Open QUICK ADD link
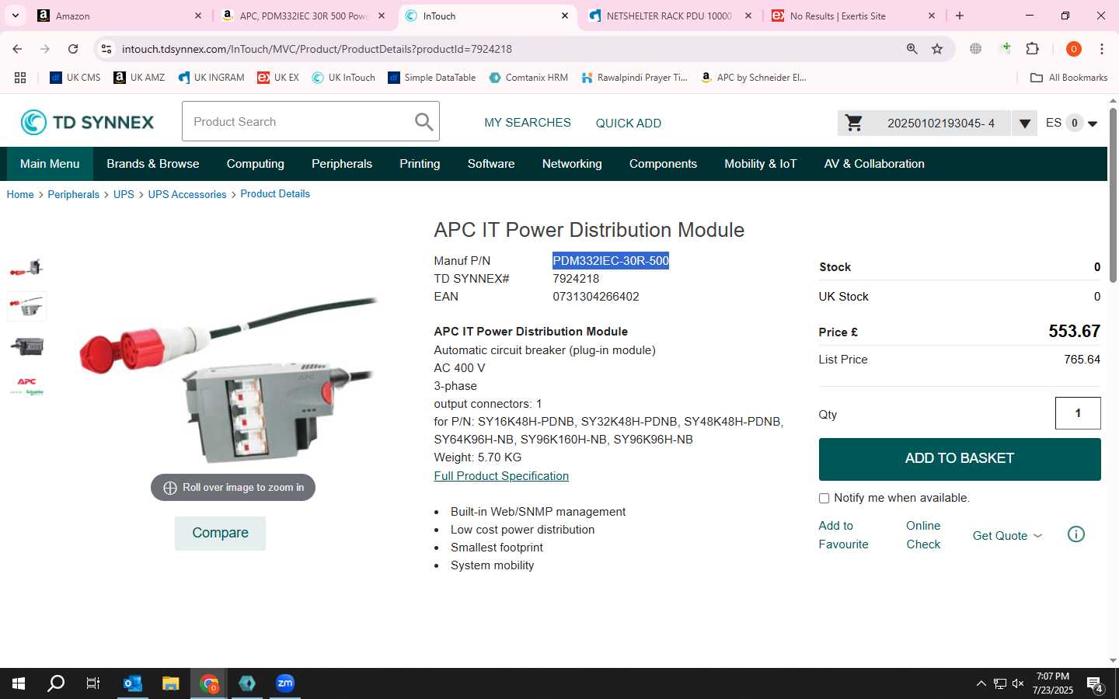 pos(629,123)
